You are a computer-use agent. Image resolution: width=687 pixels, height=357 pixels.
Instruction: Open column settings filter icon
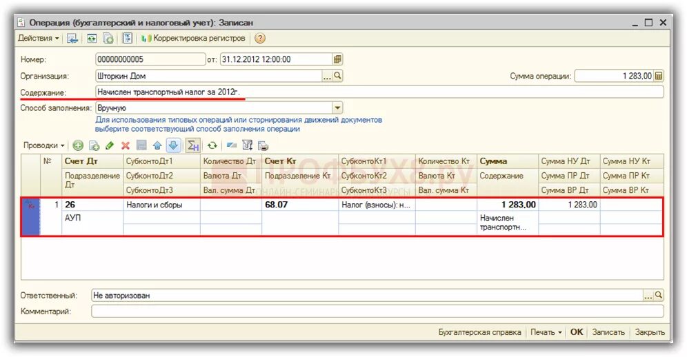point(248,145)
